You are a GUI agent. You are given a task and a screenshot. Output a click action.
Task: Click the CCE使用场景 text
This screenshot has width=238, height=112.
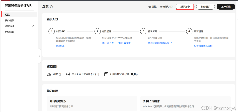155,38
